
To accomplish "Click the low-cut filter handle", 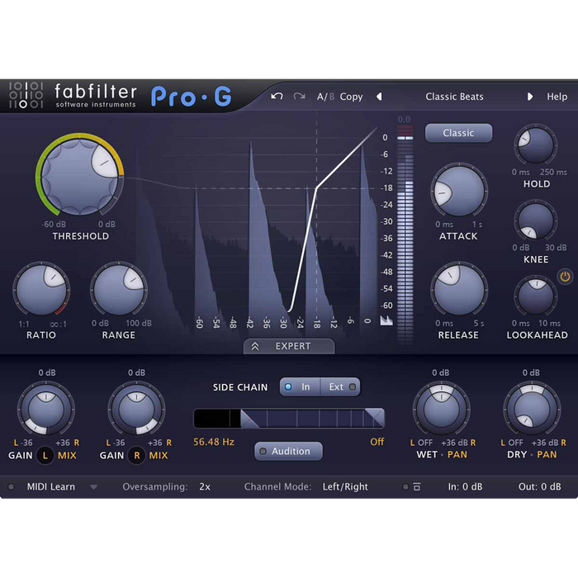I will (248, 419).
